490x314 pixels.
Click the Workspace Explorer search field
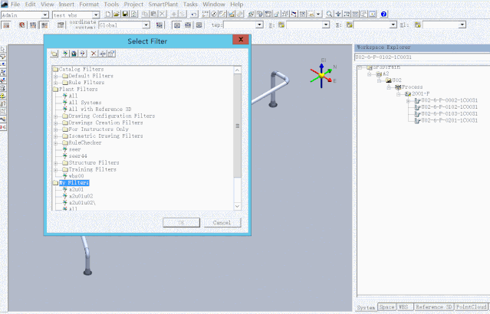pos(422,57)
